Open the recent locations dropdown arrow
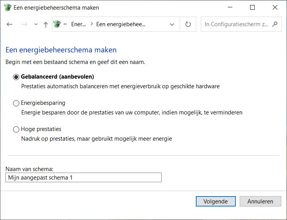This screenshot has height=220, width=287. [x=36, y=24]
